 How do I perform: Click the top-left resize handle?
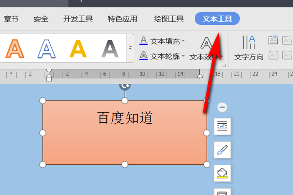point(43,100)
